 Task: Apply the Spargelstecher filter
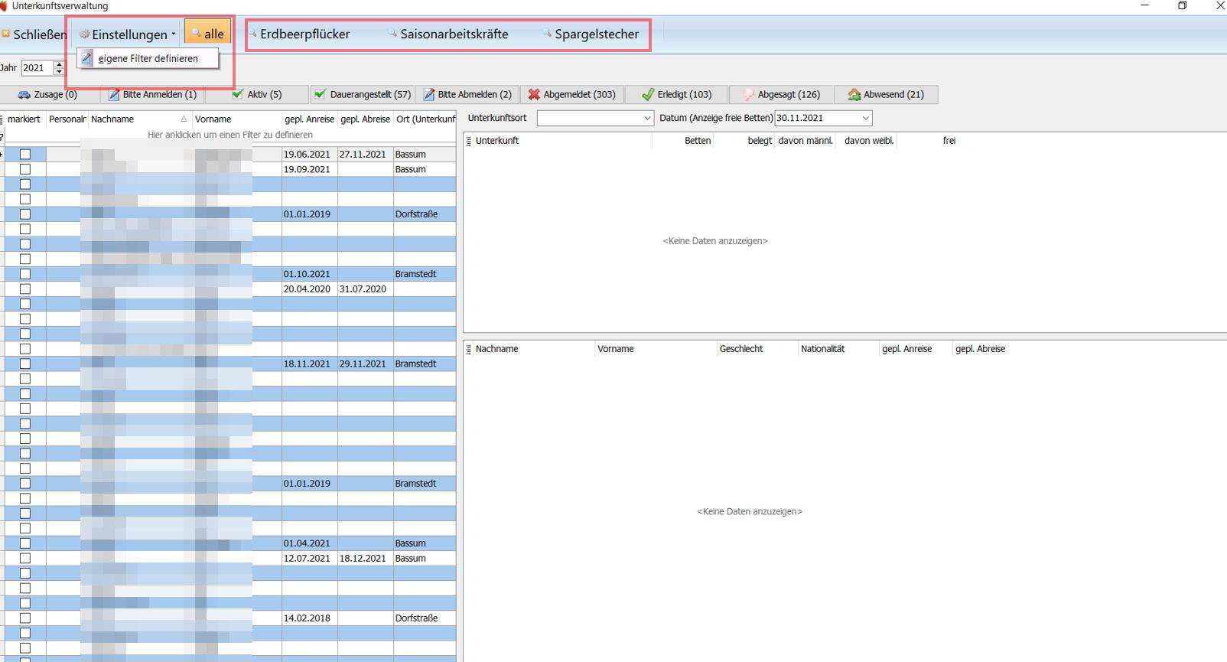pyautogui.click(x=591, y=34)
